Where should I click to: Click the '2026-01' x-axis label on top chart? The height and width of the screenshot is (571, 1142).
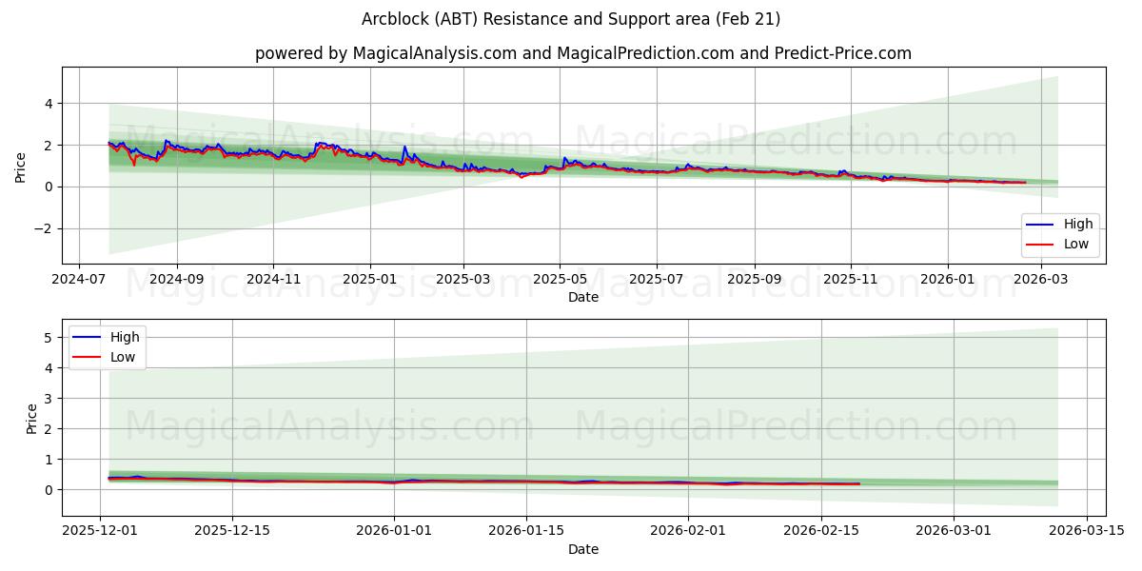[948, 280]
